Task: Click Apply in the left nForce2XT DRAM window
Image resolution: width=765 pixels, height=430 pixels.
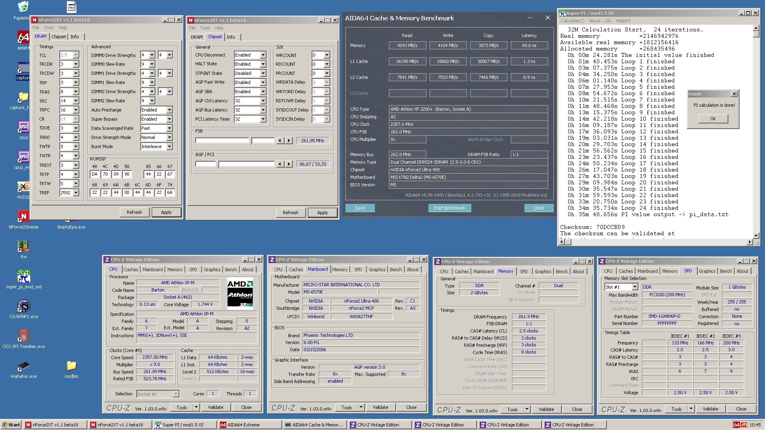Action: point(167,212)
